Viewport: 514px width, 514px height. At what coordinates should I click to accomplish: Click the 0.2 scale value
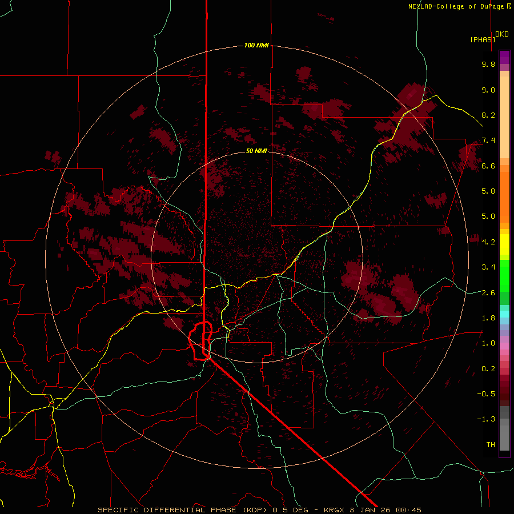click(488, 369)
